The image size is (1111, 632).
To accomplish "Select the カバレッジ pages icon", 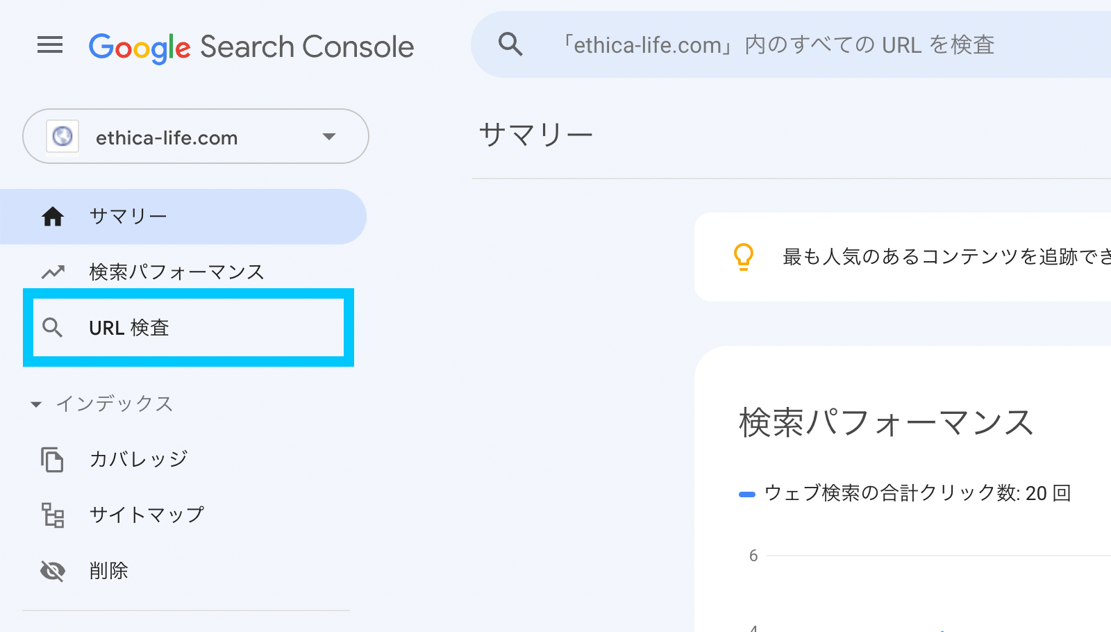I will [52, 459].
